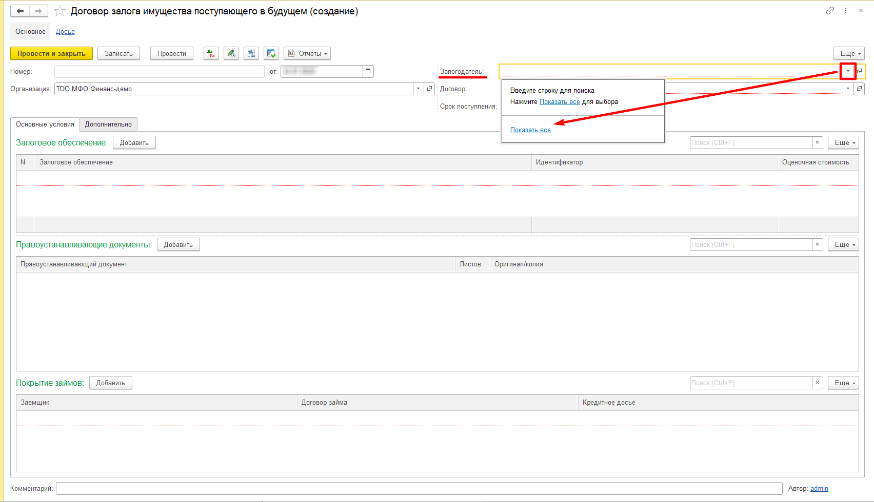Click the Организация field ТОО МФО Финанс-демо
Screen dimensions: 874x502
click(234, 89)
